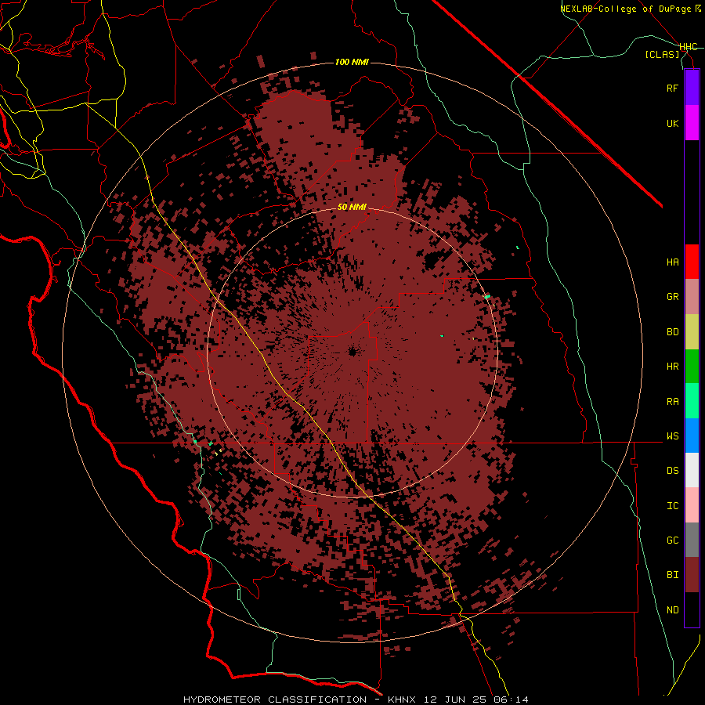
Task: Click the BD legend label
Action: pos(673,332)
